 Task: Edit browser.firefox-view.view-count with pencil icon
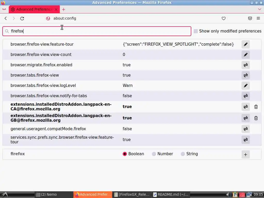pyautogui.click(x=245, y=55)
